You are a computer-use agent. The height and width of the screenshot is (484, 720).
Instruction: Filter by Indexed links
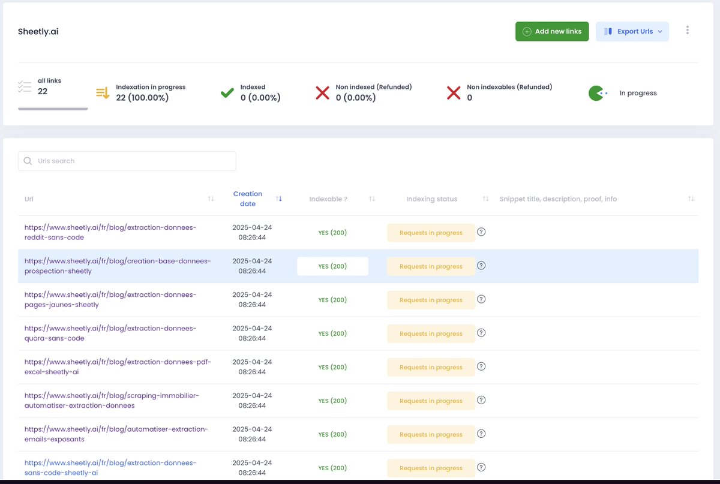250,92
